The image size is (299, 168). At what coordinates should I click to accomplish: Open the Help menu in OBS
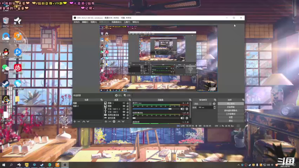tap(136, 22)
